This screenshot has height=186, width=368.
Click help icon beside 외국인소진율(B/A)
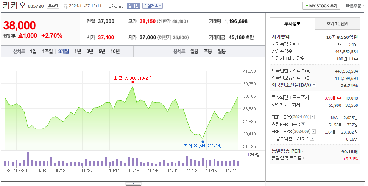tap(314, 85)
